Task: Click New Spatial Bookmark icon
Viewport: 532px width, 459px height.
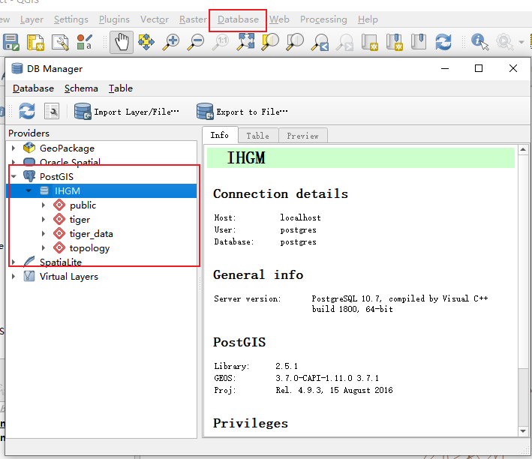Action: [394, 42]
